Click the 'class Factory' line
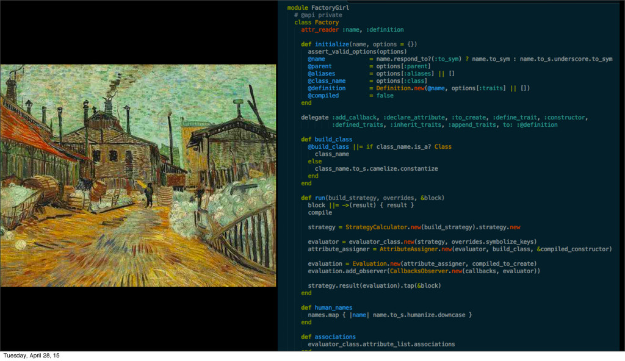Viewport: 625px width, 361px height. [317, 23]
